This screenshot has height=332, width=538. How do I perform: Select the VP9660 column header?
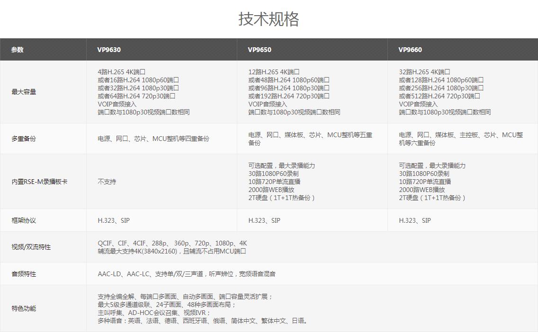(410, 50)
